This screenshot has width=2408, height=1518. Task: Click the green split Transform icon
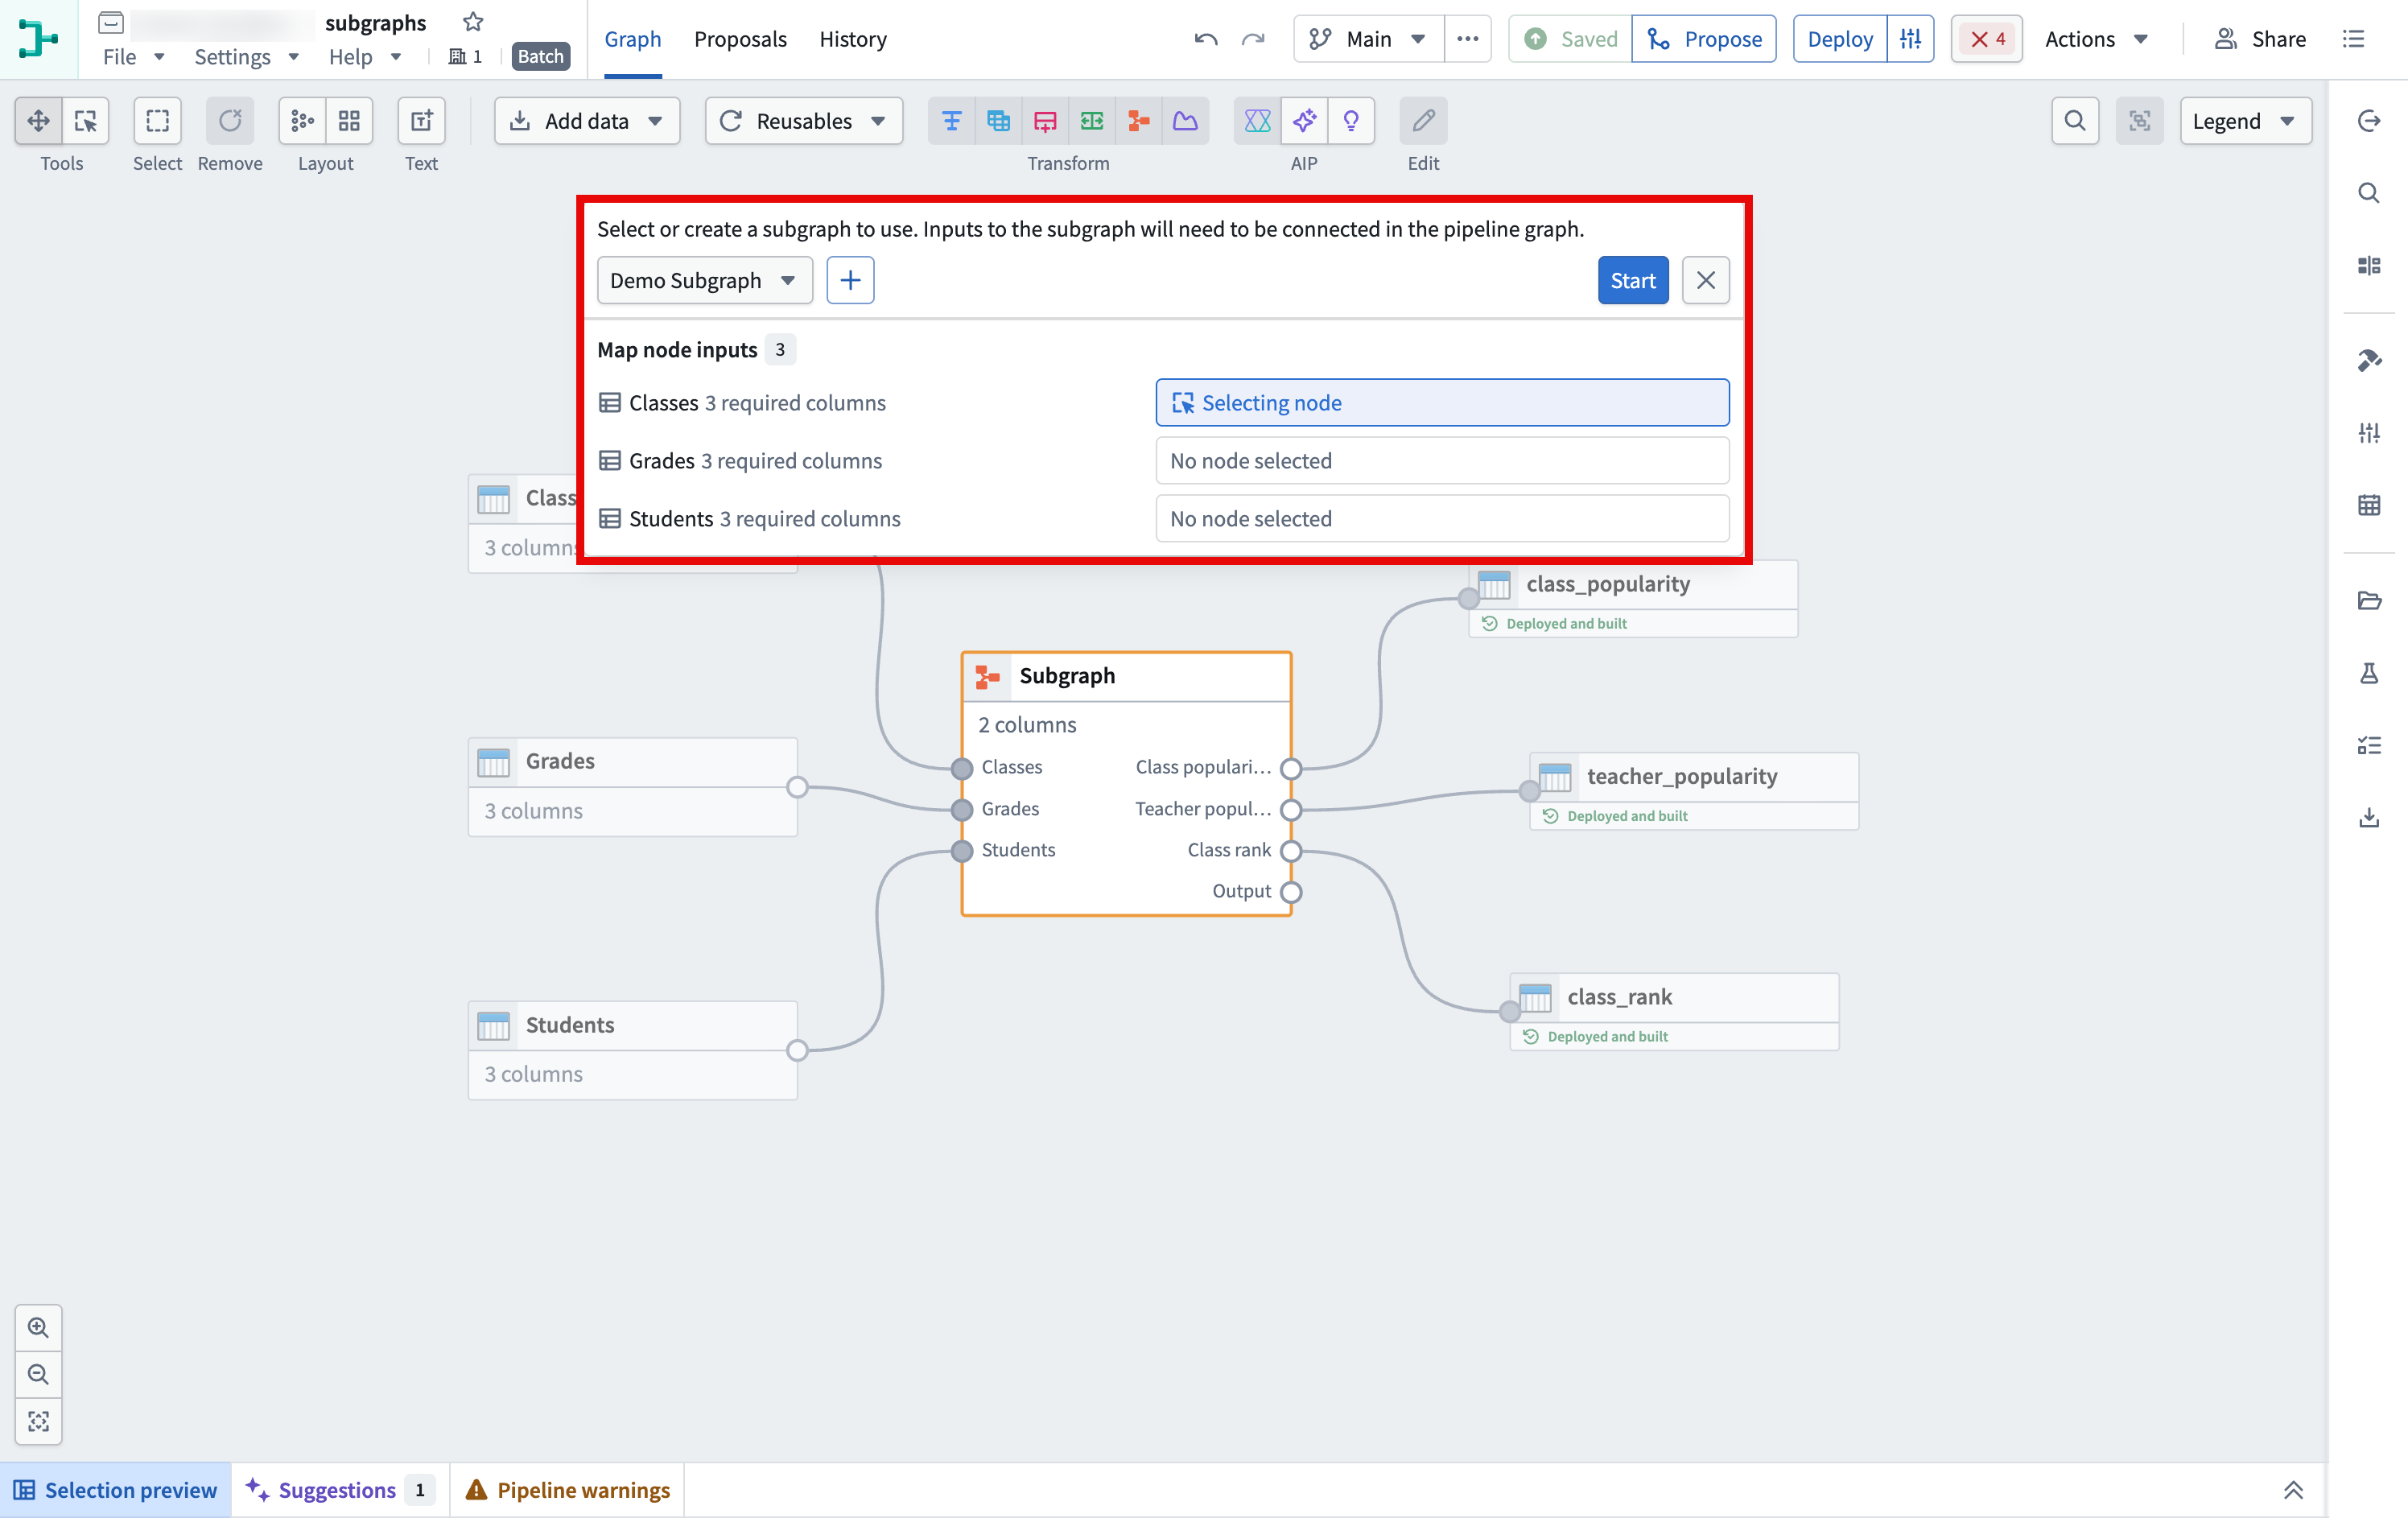pos(1092,121)
